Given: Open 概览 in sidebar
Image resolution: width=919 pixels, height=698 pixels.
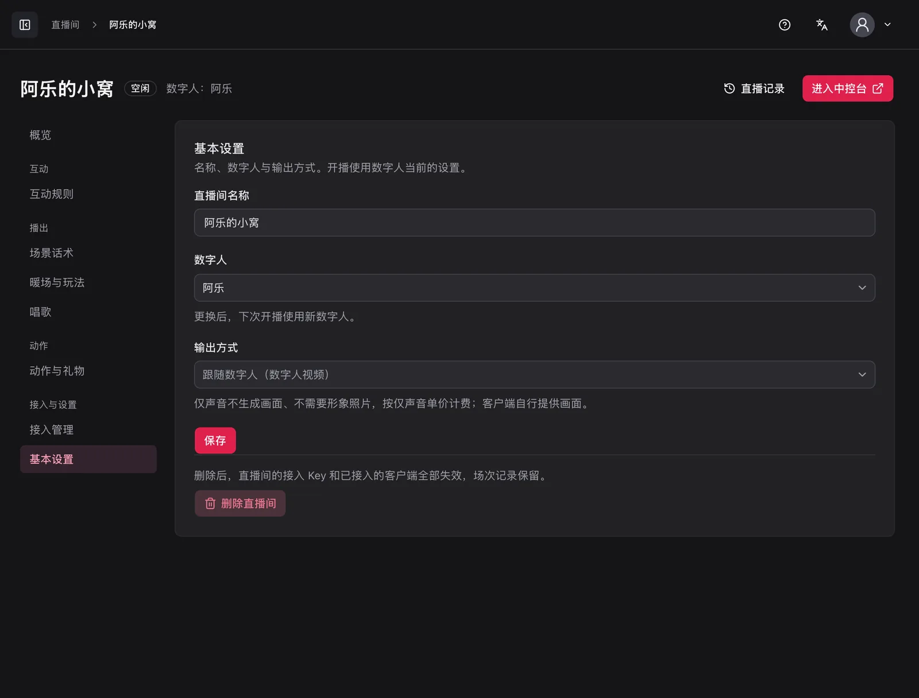Looking at the screenshot, I should 88,135.
